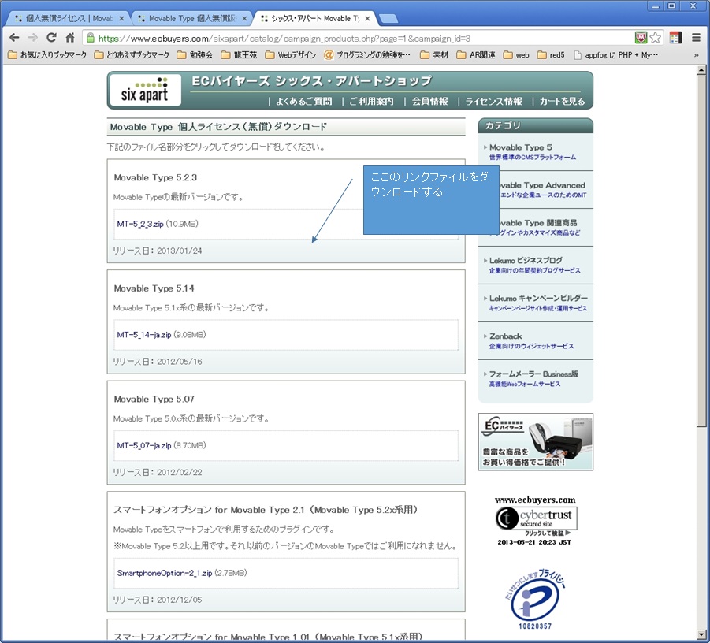The width and height of the screenshot is (710, 643).
Task: Open the Webデザイン bookmark folder
Action: coord(291,55)
